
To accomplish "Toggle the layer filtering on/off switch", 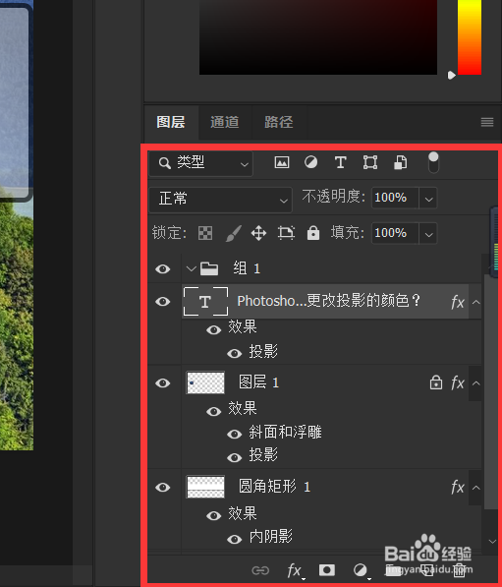I will coord(433,162).
